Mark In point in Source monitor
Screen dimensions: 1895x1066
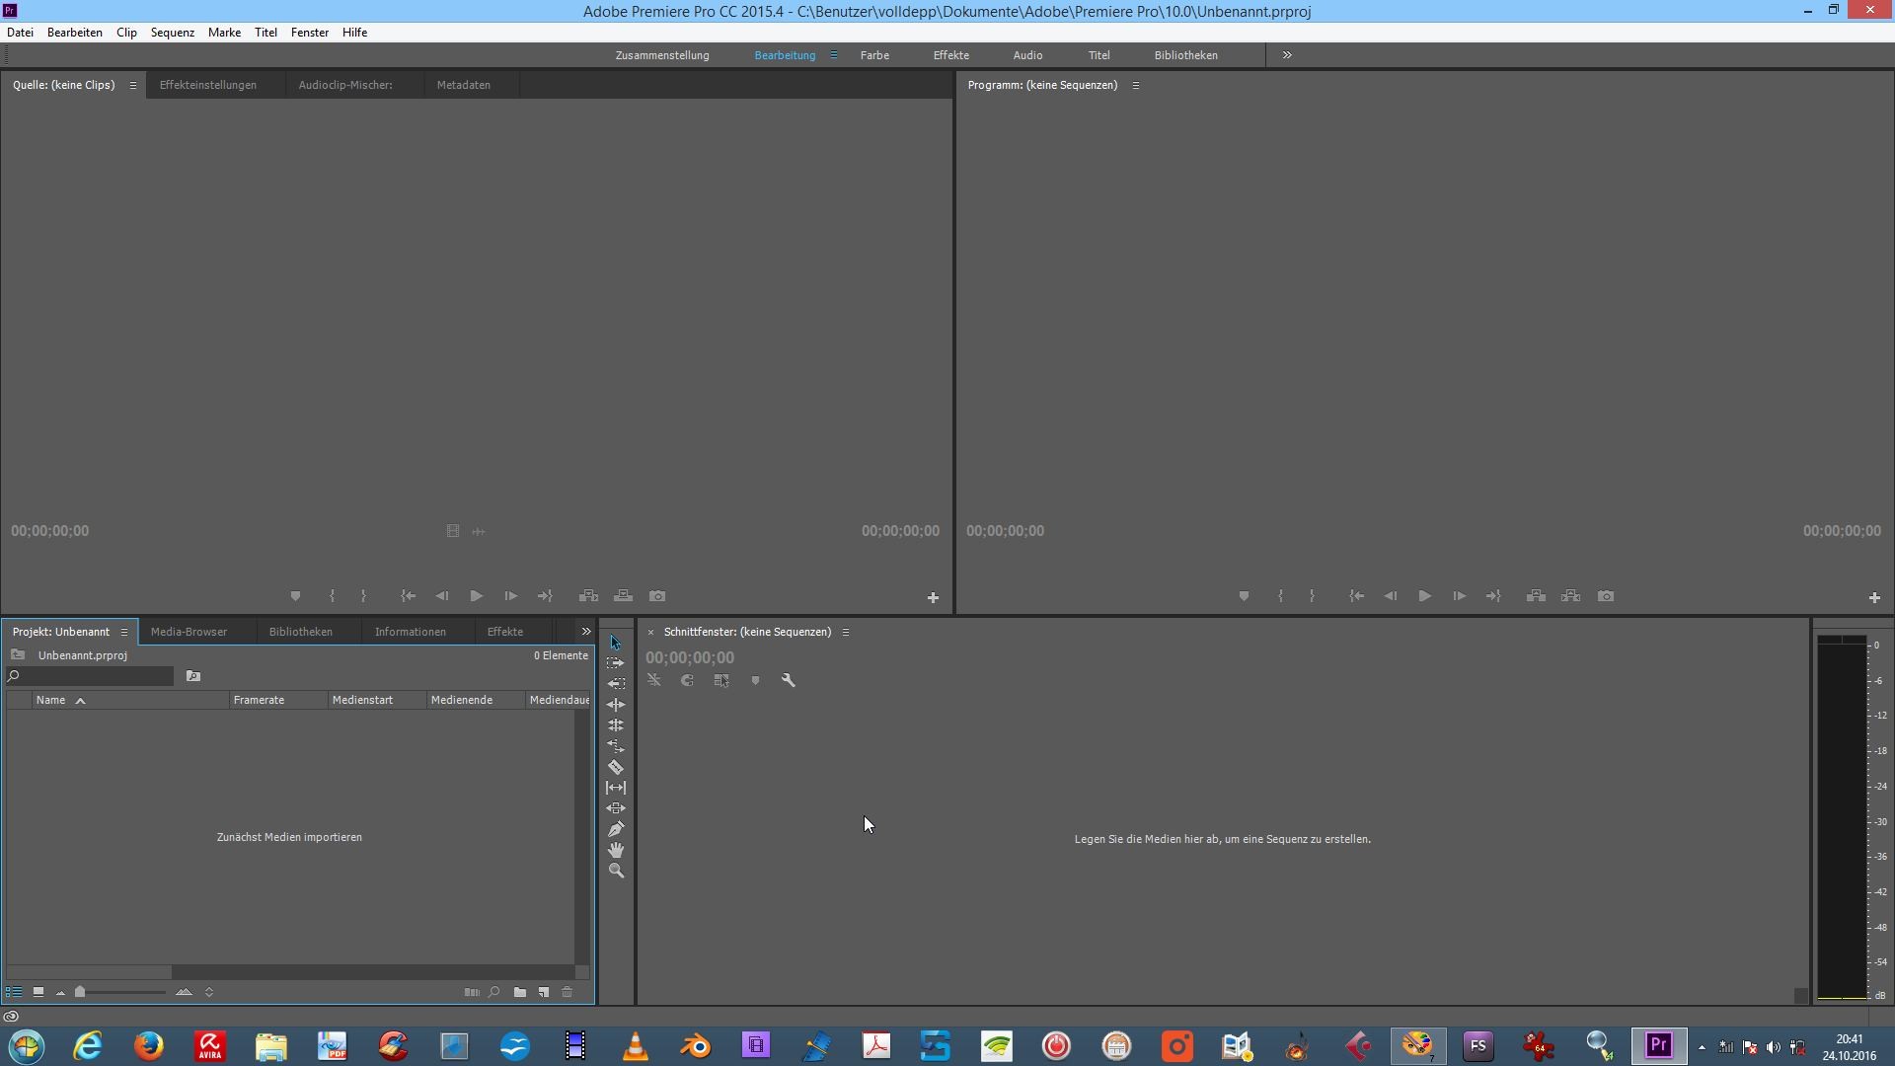pos(332,596)
